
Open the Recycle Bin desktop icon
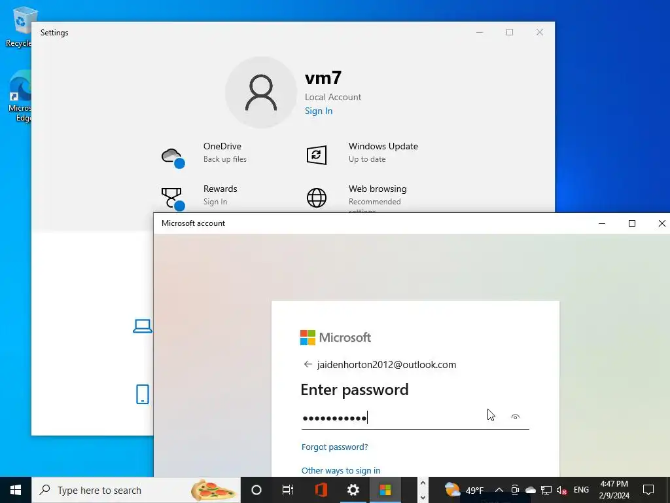point(20,26)
